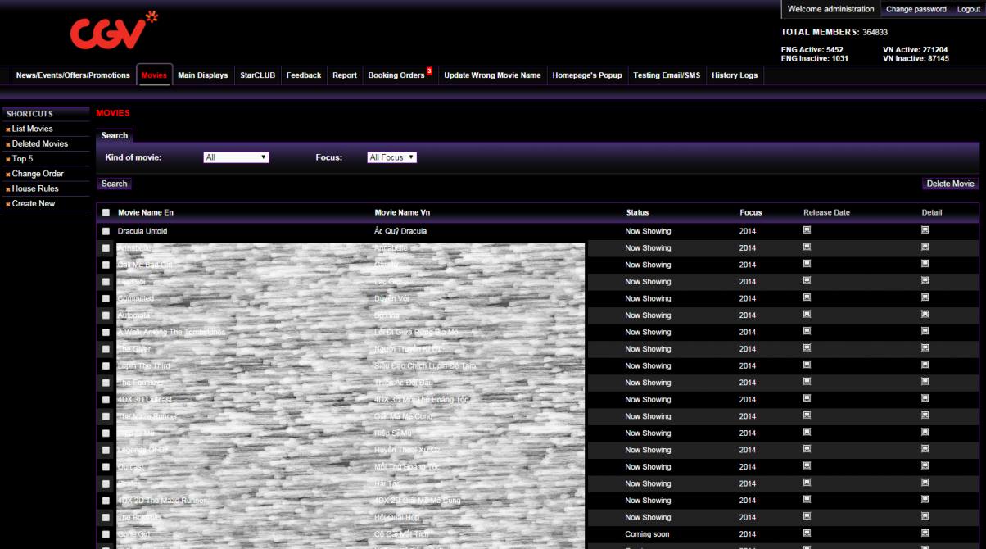Sort by Movie Name En column header
This screenshot has width=986, height=549.
pos(146,213)
